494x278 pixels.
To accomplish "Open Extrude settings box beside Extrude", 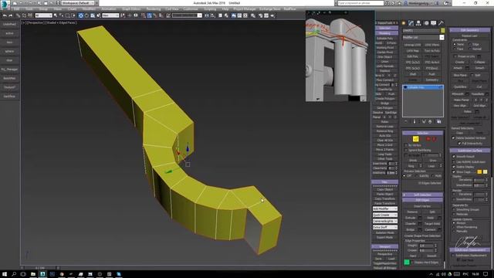I will tap(420, 218).
